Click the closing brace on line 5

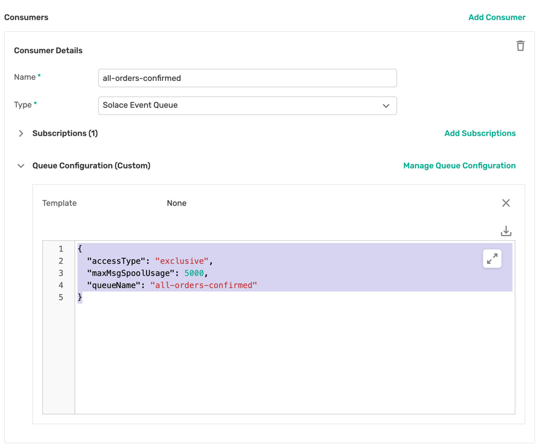[80, 297]
